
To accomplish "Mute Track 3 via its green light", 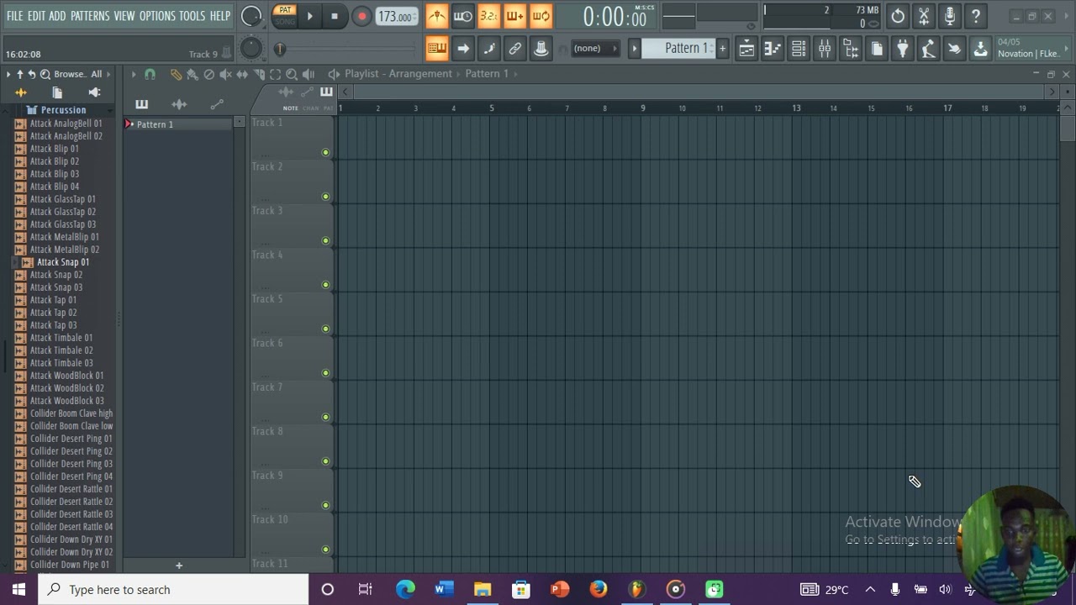I will tap(325, 240).
